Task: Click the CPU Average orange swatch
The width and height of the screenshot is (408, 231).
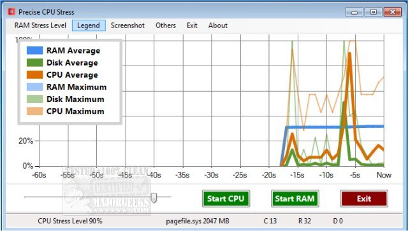Action: 34,75
